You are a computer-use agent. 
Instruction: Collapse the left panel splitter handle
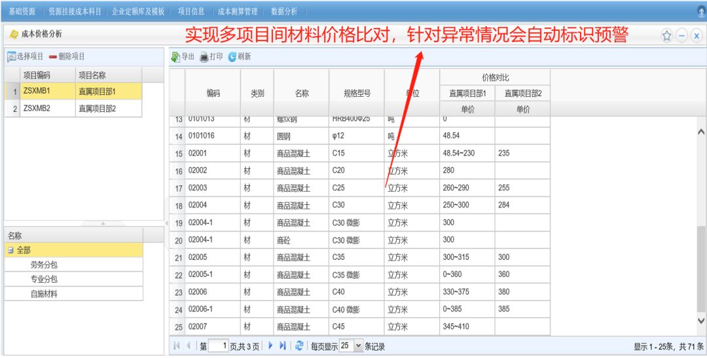[x=166, y=224]
